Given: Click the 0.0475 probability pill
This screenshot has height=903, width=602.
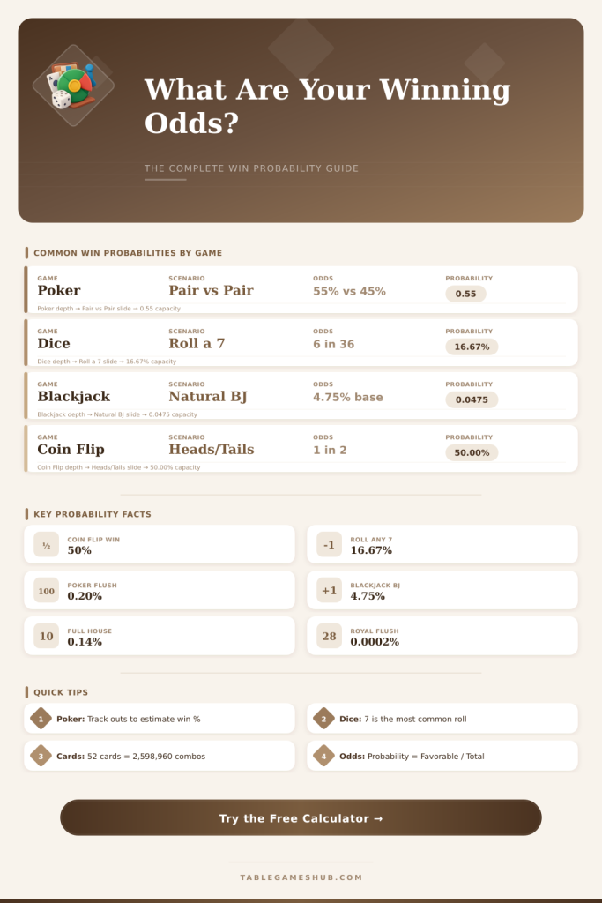Looking at the screenshot, I should (x=472, y=399).
